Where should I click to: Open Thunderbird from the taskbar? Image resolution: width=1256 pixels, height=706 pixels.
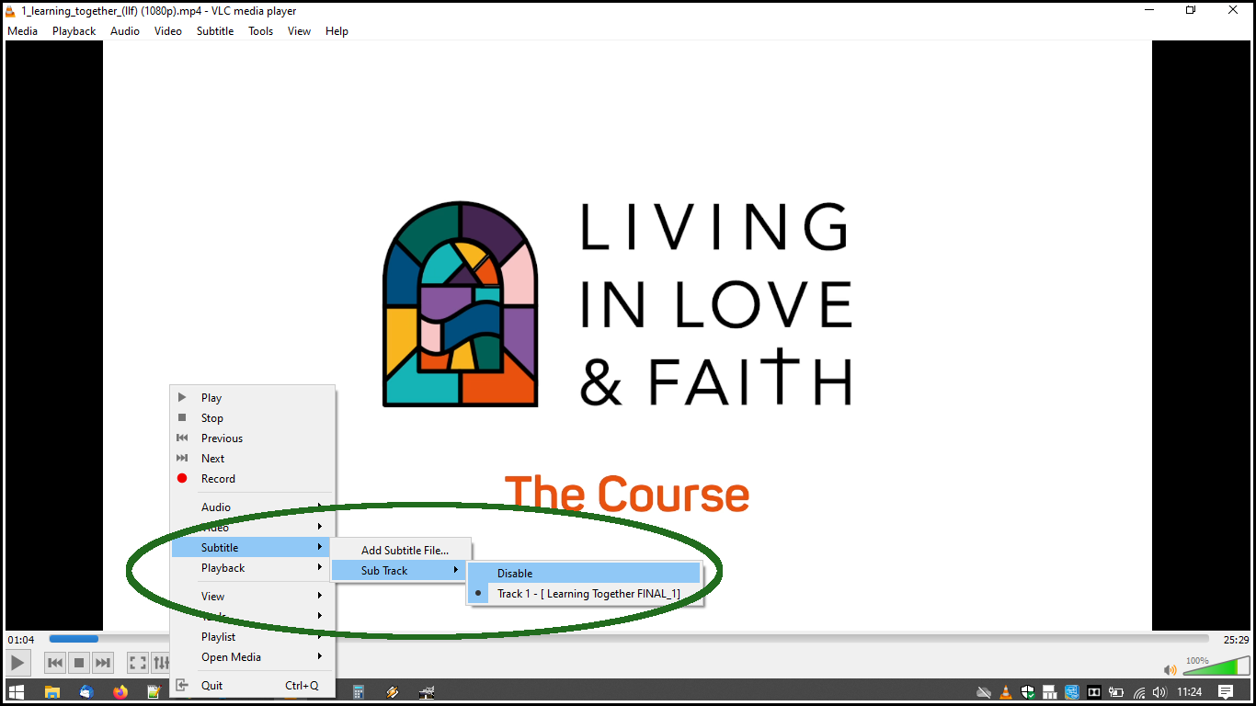click(86, 692)
